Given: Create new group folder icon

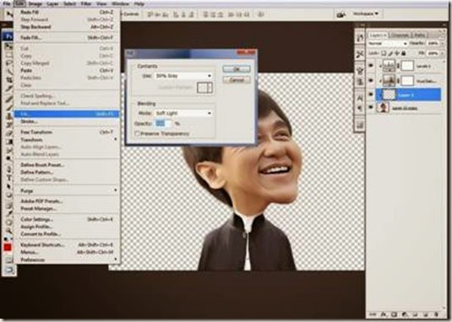Looking at the screenshot, I should pos(415,314).
